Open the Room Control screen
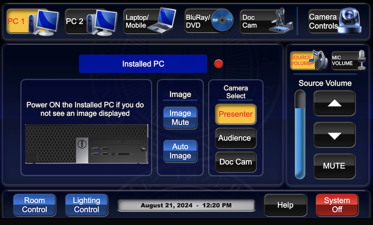Image resolution: width=373 pixels, height=225 pixels. (x=34, y=205)
